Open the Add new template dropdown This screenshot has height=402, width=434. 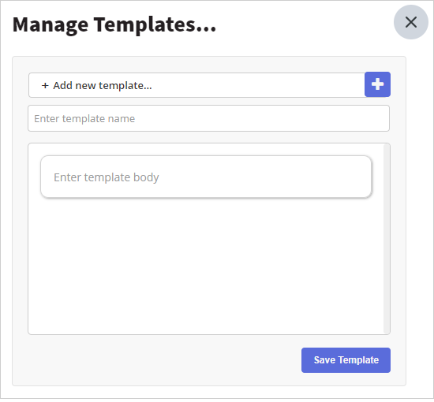196,85
